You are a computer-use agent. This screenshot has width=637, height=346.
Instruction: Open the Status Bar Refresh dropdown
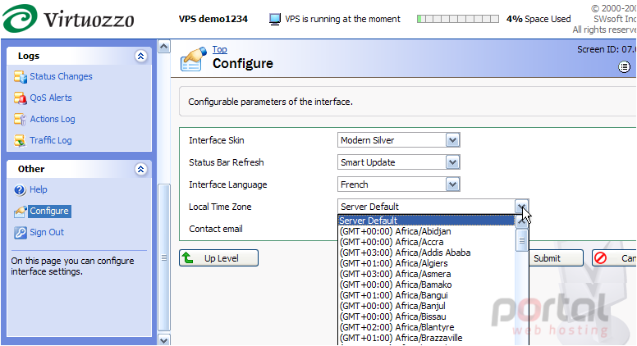pyautogui.click(x=452, y=162)
